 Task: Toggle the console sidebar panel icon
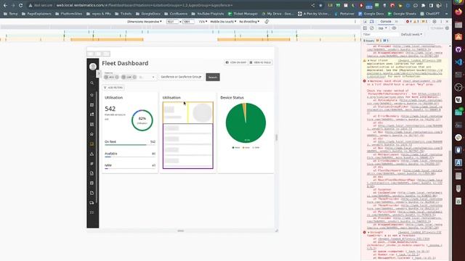[365, 28]
